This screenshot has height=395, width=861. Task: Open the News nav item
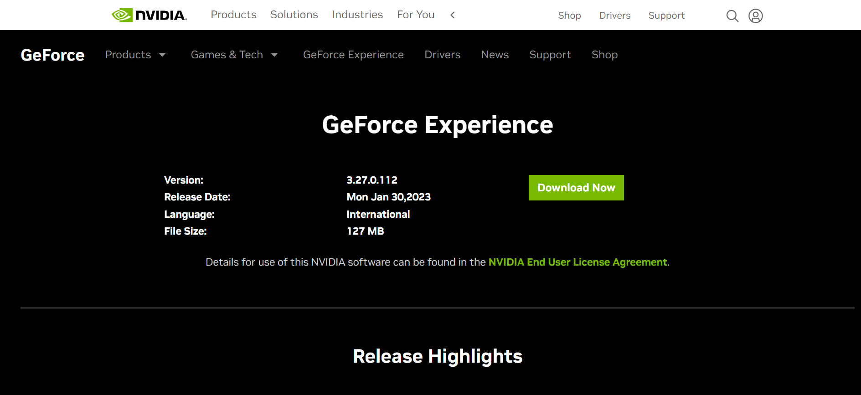[x=495, y=55]
